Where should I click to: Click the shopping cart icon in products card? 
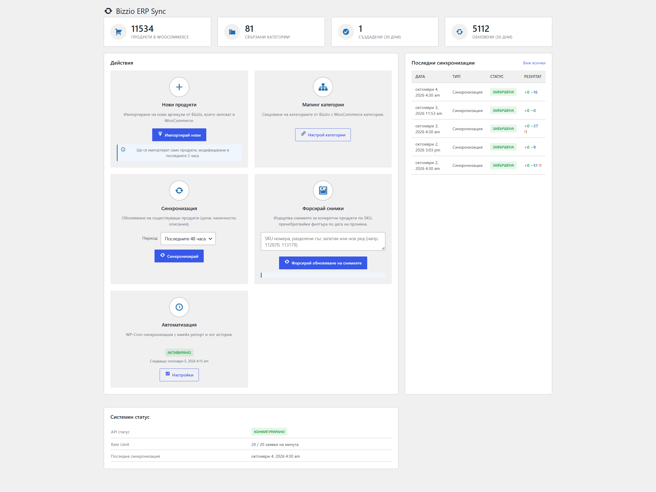click(x=118, y=32)
